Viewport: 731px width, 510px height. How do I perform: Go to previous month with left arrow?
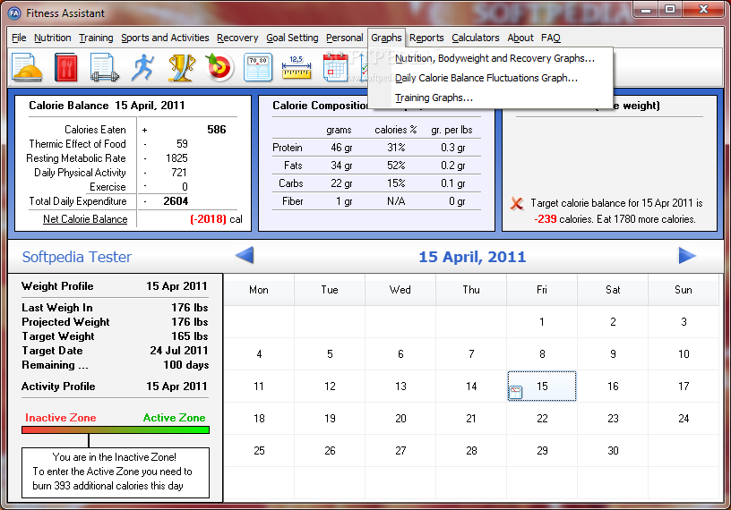[245, 256]
